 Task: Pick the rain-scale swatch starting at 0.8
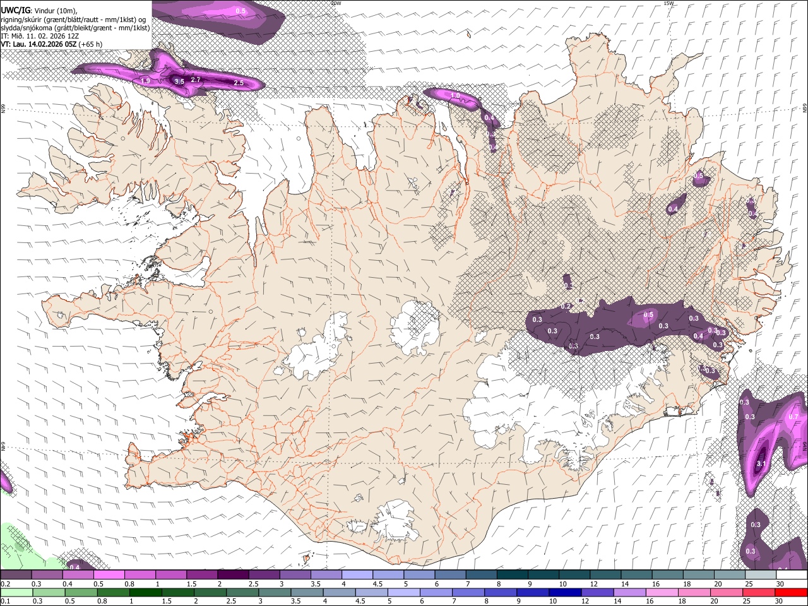(x=113, y=593)
